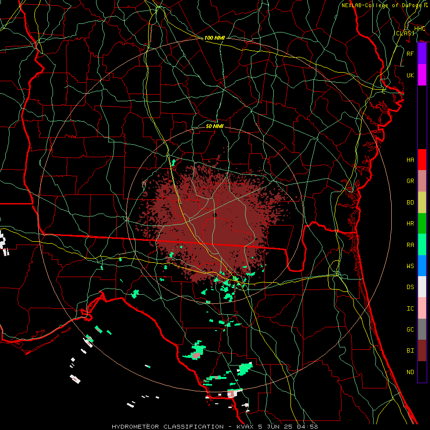Click the HHC product label
430x430 pixels.
[419, 29]
